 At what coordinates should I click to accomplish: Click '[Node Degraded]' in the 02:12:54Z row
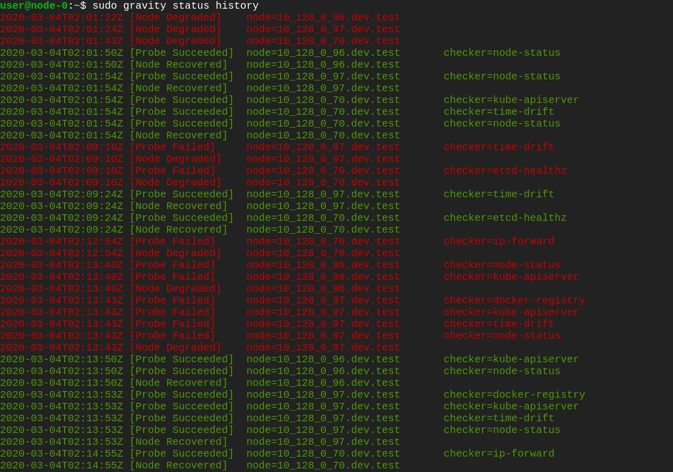[x=176, y=253]
